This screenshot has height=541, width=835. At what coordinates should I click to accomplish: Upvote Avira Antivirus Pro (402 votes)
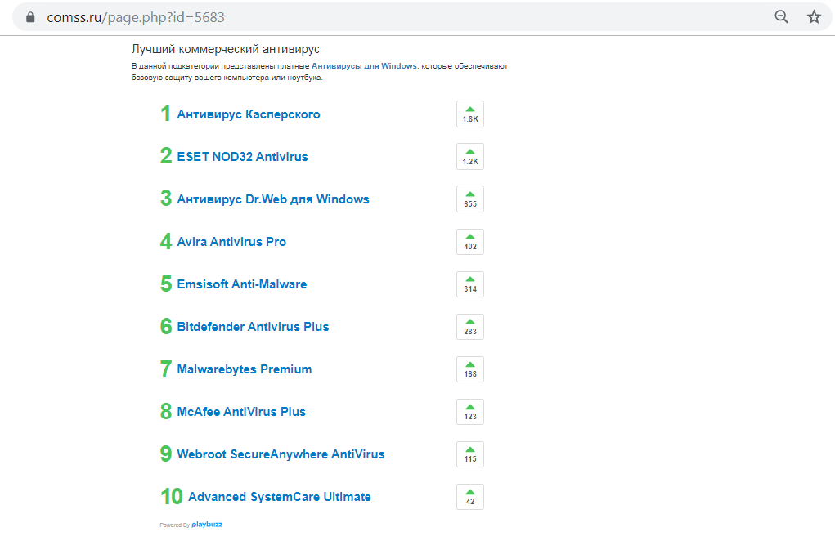tap(470, 242)
